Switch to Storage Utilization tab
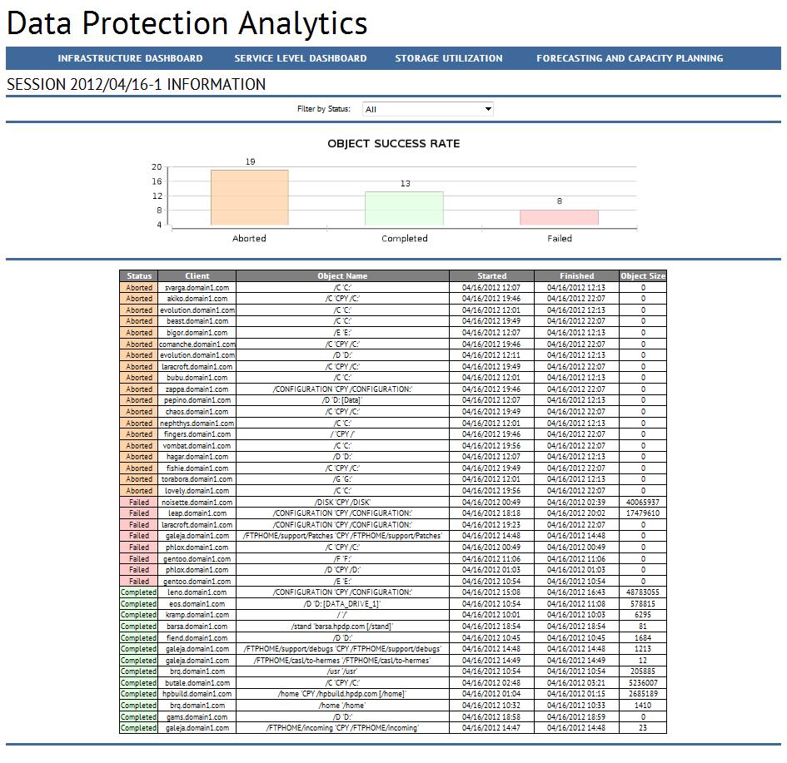 click(448, 58)
